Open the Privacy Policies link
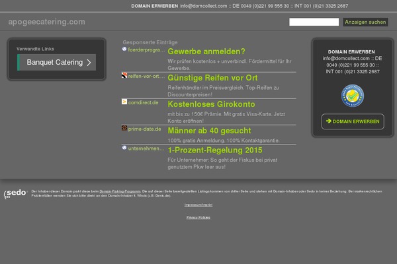 coord(198,218)
